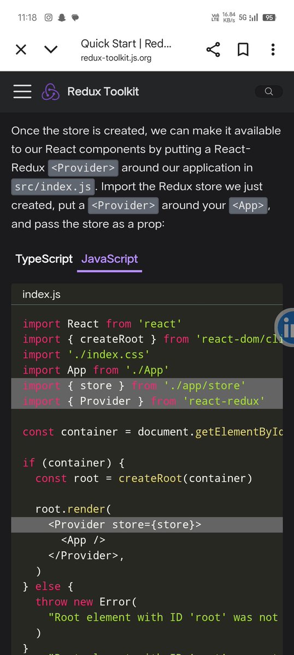The width and height of the screenshot is (294, 655).
Task: Tap the battery indicator showing 95
Action: click(x=270, y=17)
